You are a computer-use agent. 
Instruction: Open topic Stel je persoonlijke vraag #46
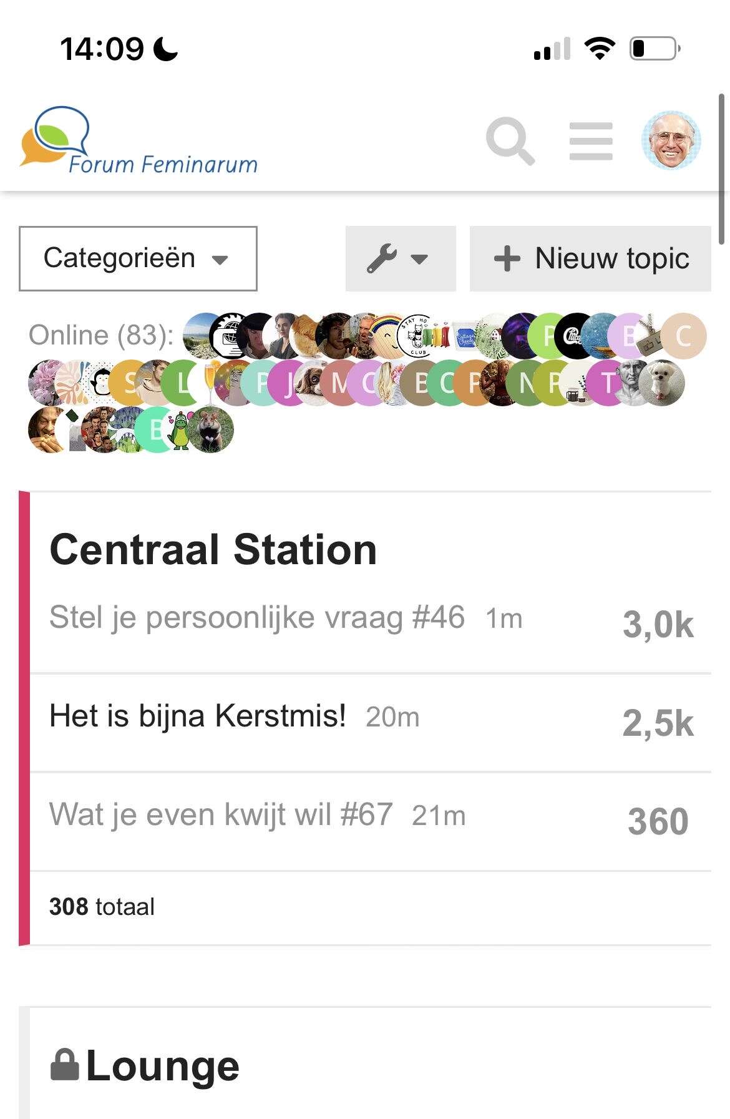(x=257, y=618)
